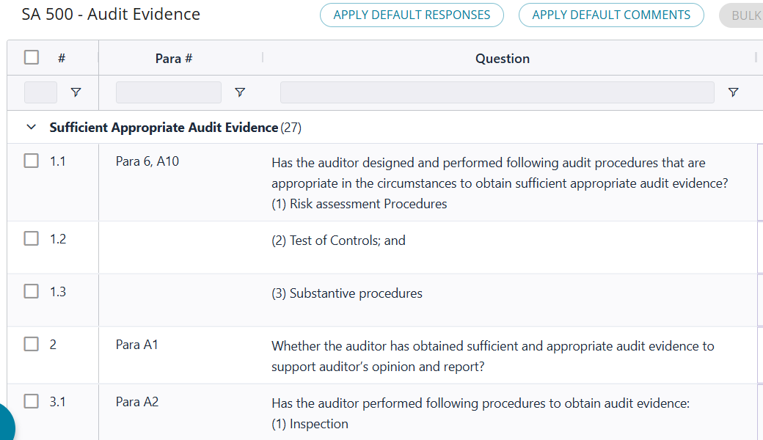Click the filter icon for the # column
This screenshot has height=440, width=763.
click(x=76, y=92)
